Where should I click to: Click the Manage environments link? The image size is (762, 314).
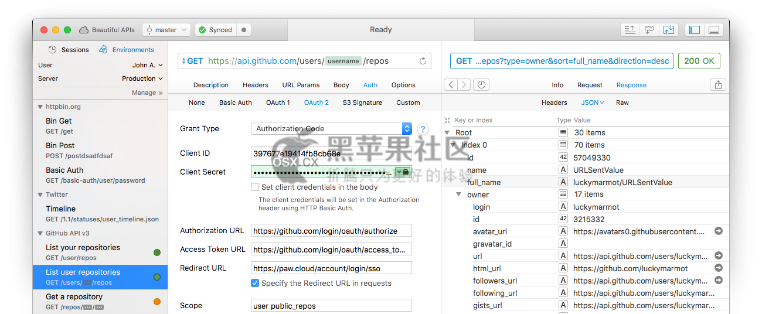148,93
